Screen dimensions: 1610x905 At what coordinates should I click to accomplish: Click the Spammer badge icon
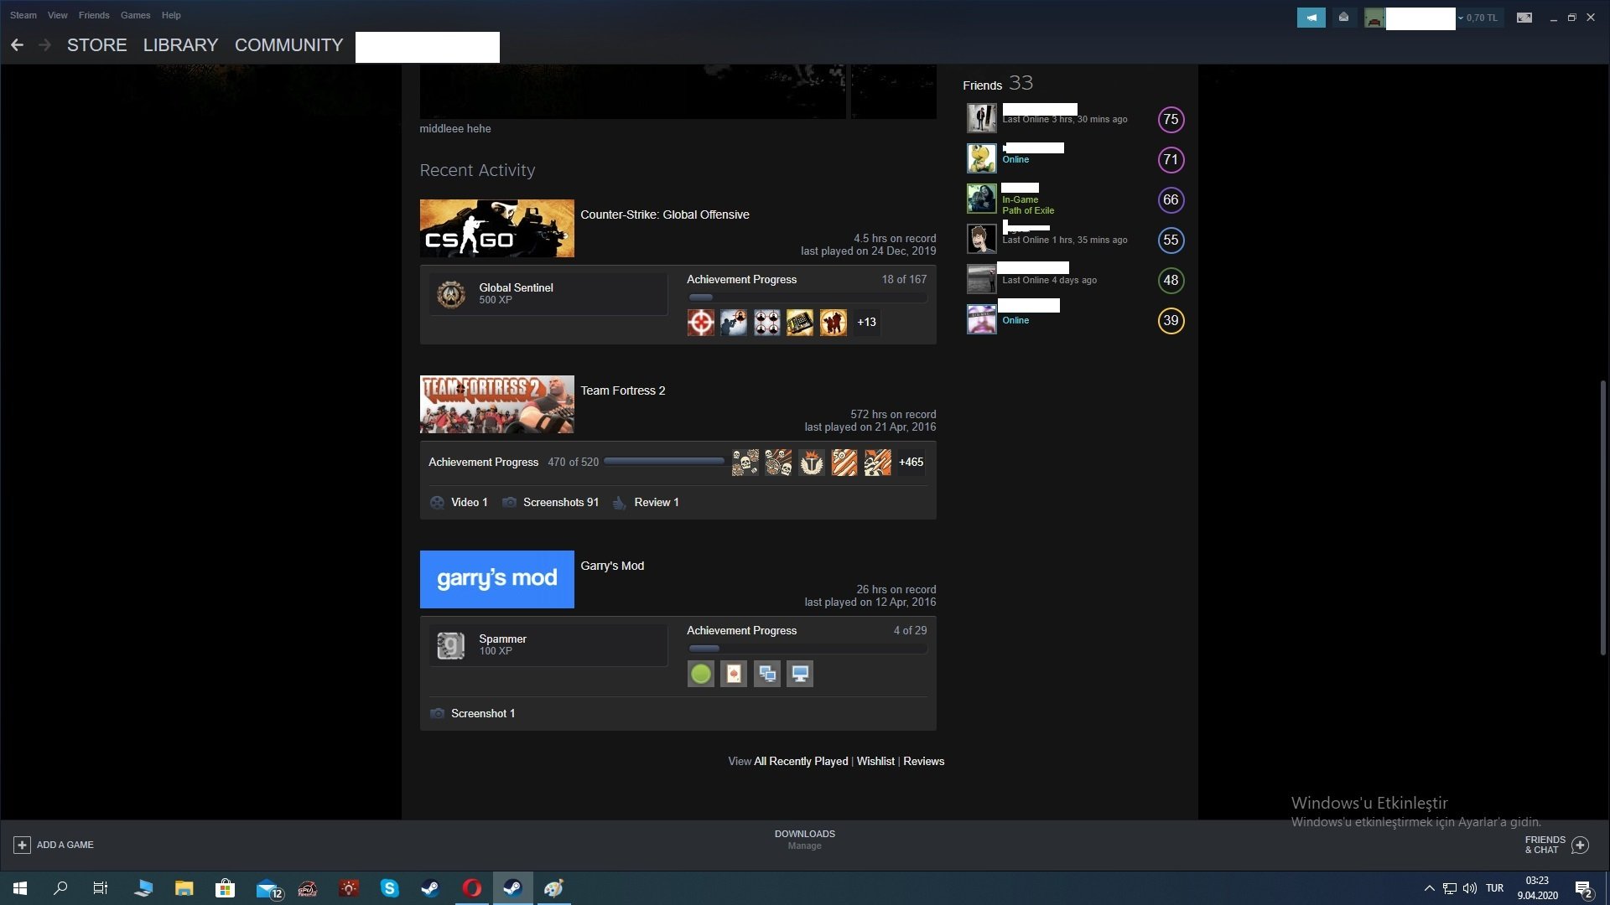pos(451,645)
